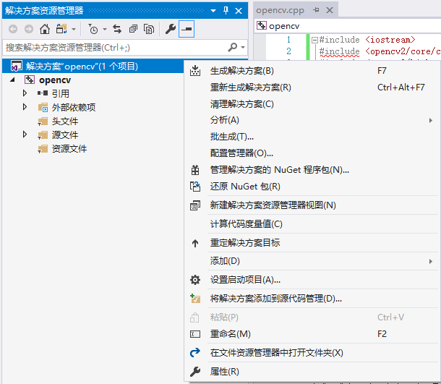This screenshot has width=441, height=384.
Task: Select the 引用 tree item
Action: (x=61, y=93)
